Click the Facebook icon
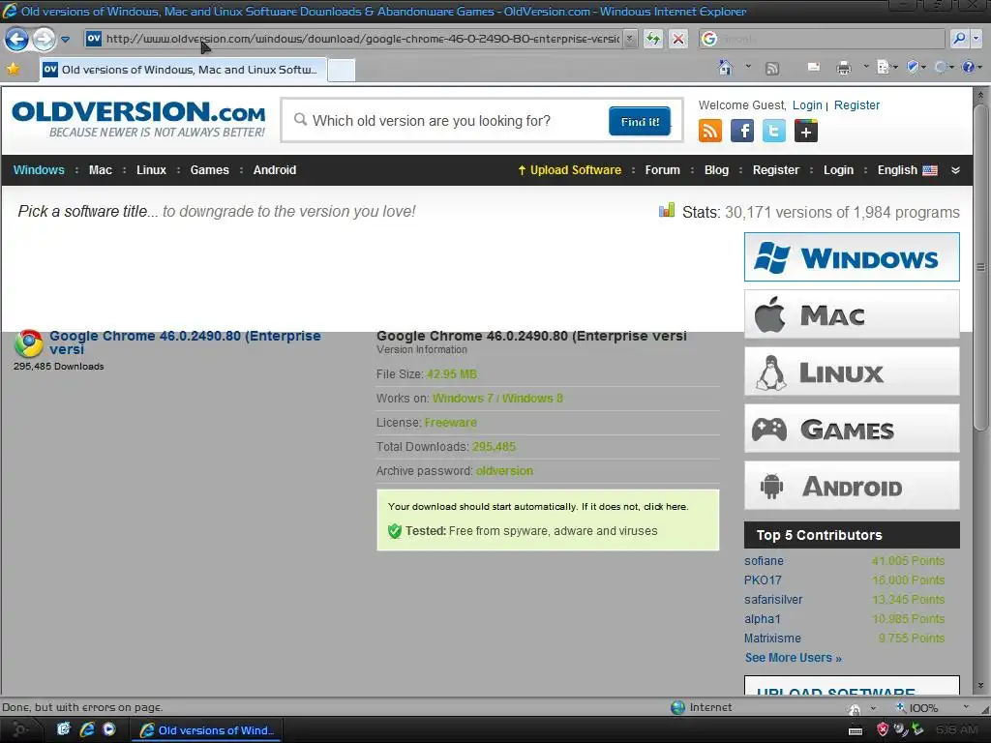991x743 pixels. (742, 132)
